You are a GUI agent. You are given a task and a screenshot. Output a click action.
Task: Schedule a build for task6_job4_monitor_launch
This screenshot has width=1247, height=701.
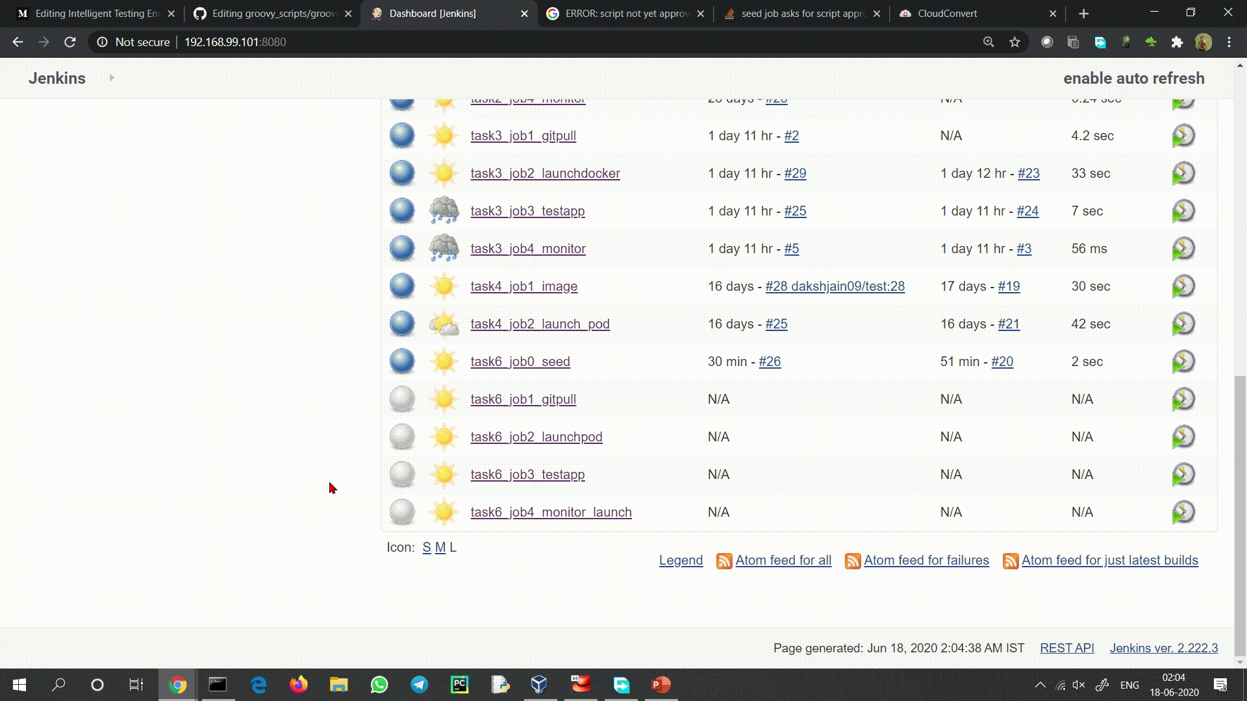coord(1183,512)
